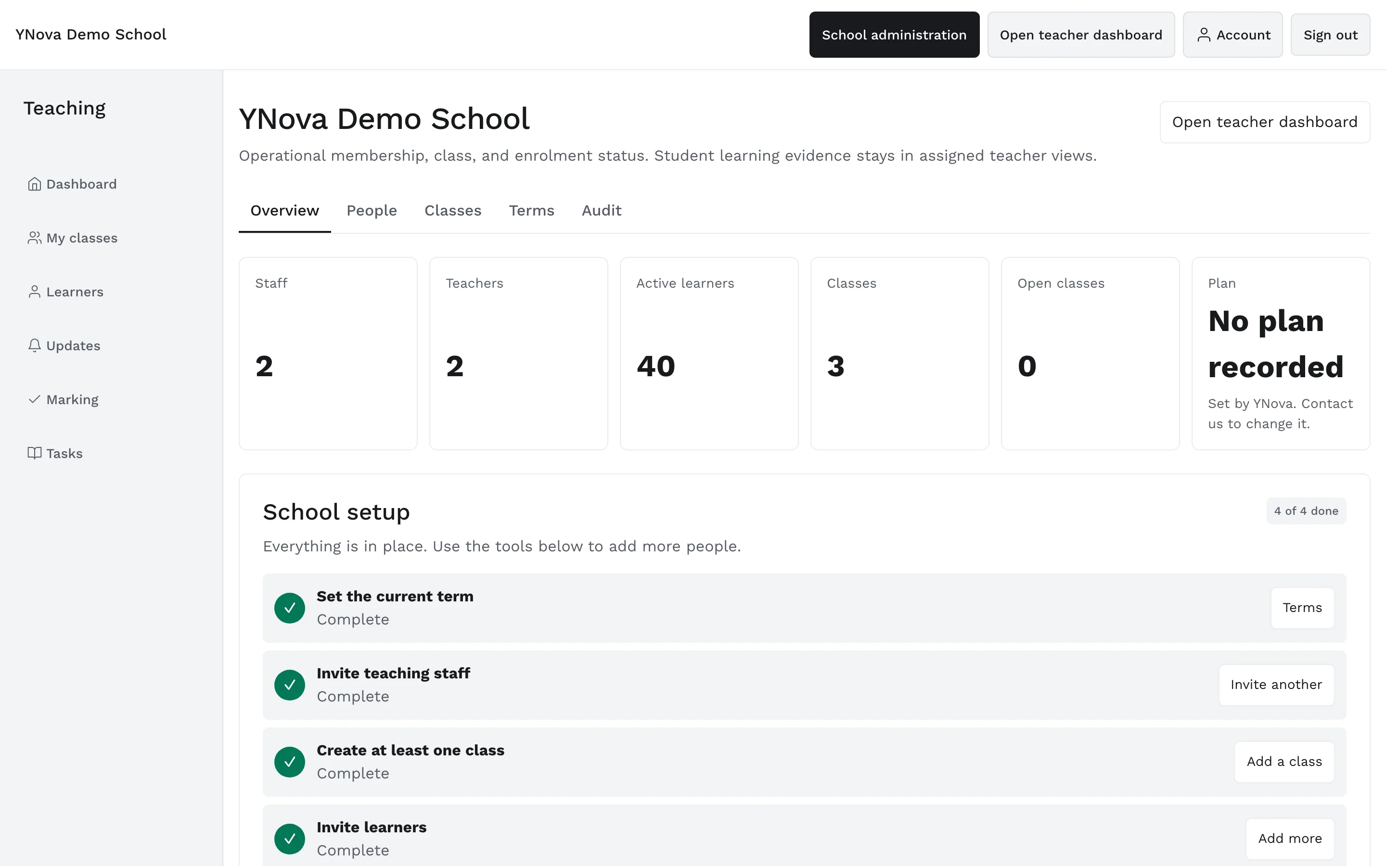Click the Dashboard home icon in sidebar
Screen dimensions: 1386x866
[x=34, y=184]
